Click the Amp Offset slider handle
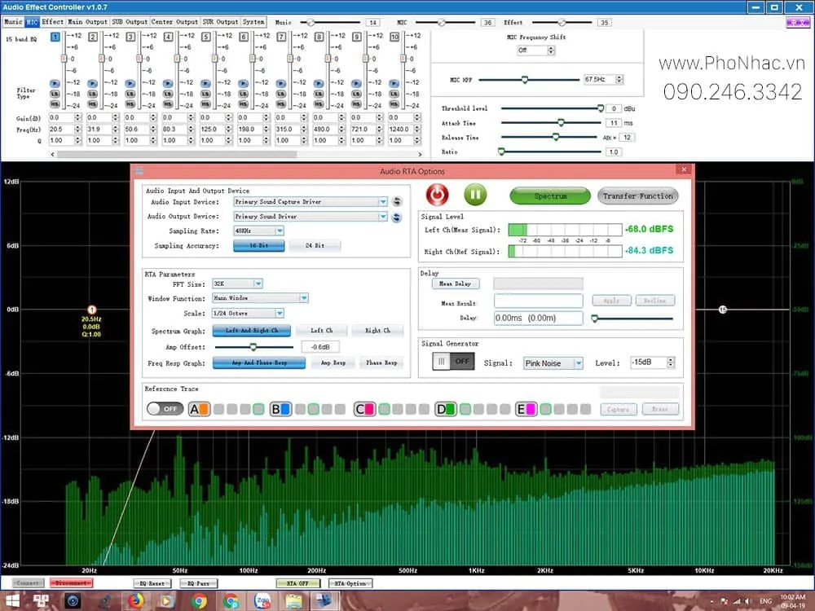815x611 pixels. pyautogui.click(x=253, y=347)
